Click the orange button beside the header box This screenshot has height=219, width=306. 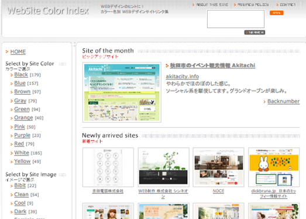276,13
